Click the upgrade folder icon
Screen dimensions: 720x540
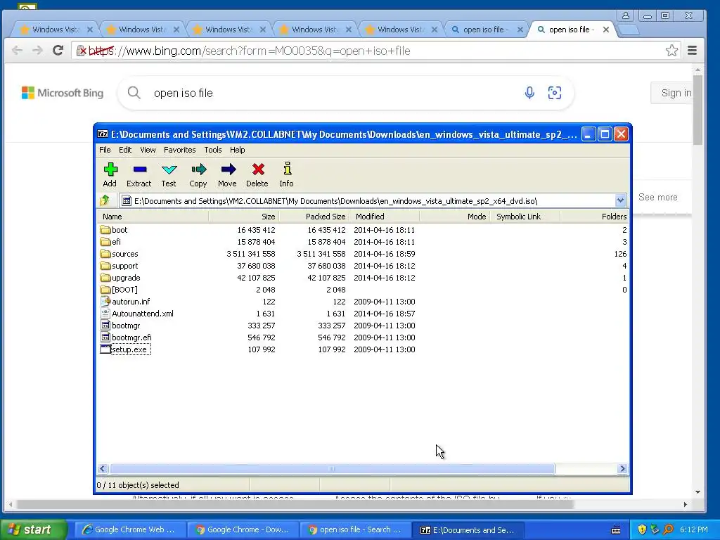tap(105, 277)
